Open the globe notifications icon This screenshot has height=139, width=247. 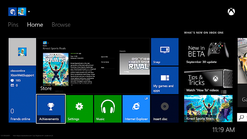13,12
